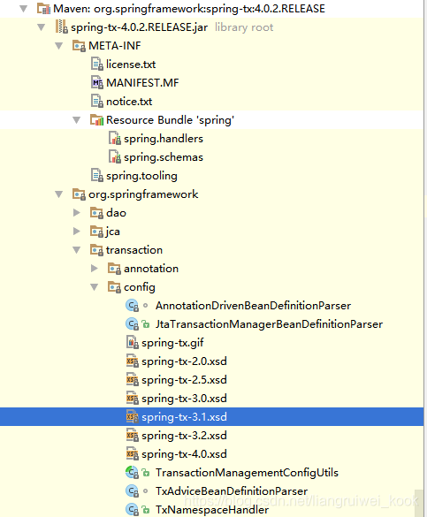Click the spring.schemas properties file icon
Image resolution: width=427 pixels, height=517 pixels.
pyautogui.click(x=115, y=157)
